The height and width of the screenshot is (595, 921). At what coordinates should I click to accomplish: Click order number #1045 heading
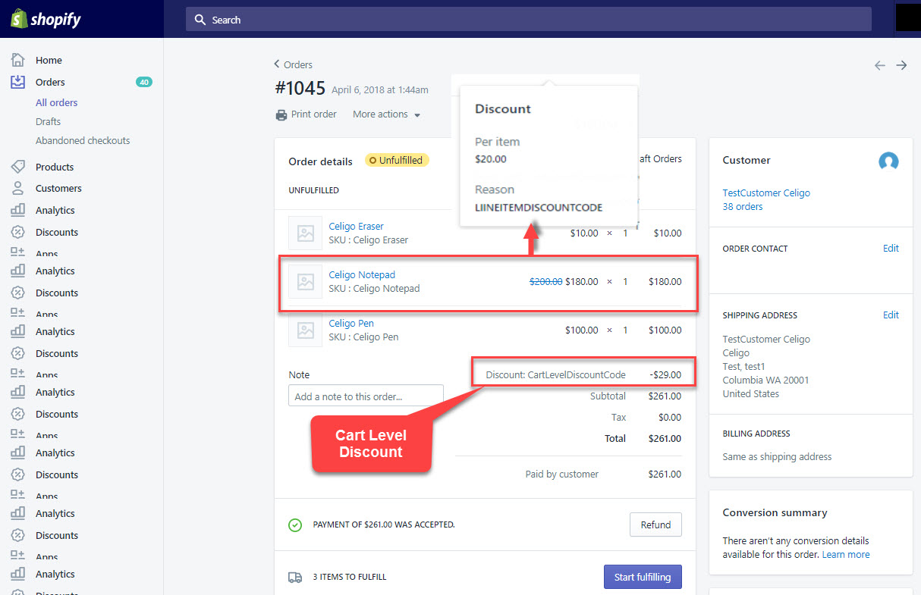click(x=300, y=88)
